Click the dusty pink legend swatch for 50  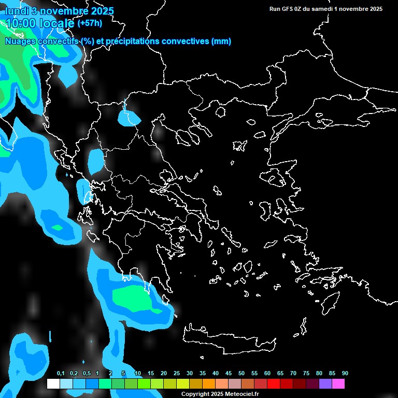pos(235,384)
